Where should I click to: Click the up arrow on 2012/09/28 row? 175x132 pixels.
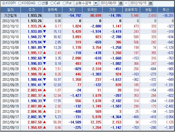coord(44,69)
